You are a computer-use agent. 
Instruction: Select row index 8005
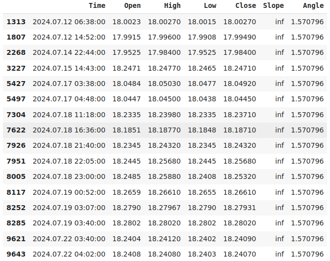point(16,176)
